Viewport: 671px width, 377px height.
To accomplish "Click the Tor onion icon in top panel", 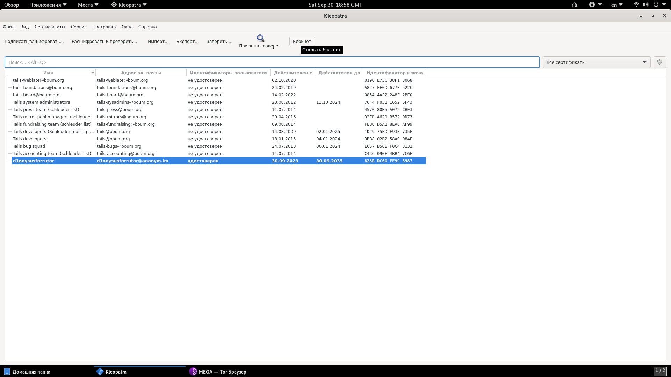I will 574,5.
